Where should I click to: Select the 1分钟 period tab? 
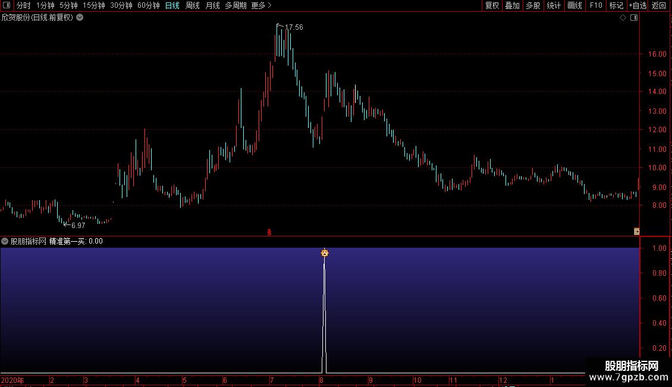[x=45, y=5]
